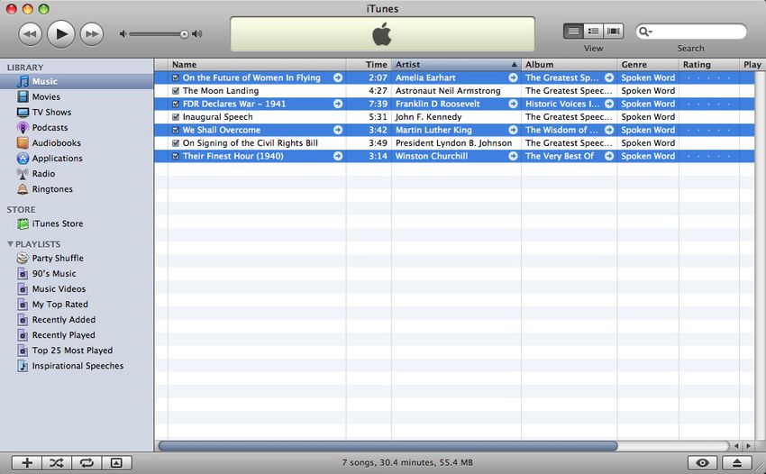
Task: Show or hide the artwork viewer
Action: click(x=116, y=463)
